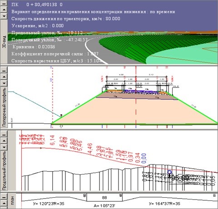Click up arrow in Поперечный профиль panel
The height and width of the screenshot is (209, 218).
coord(4,77)
